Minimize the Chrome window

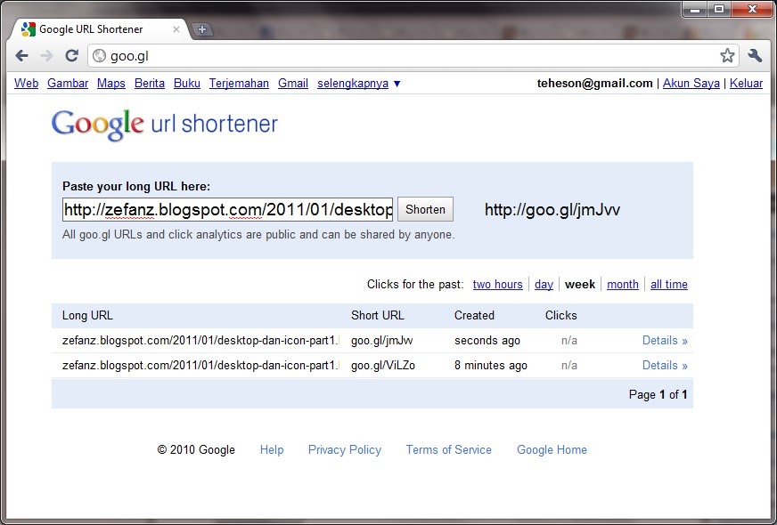(x=695, y=10)
